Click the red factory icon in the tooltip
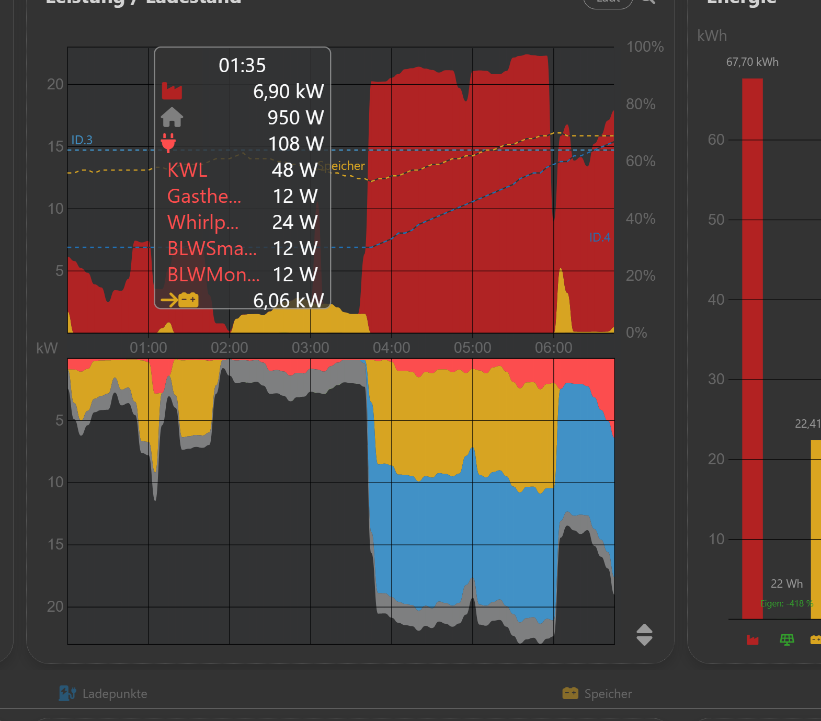The width and height of the screenshot is (821, 721). point(172,91)
